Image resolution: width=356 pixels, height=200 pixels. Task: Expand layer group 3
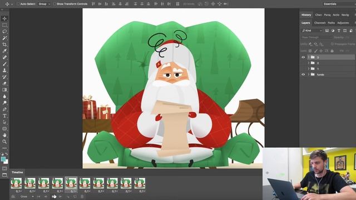coord(308,57)
